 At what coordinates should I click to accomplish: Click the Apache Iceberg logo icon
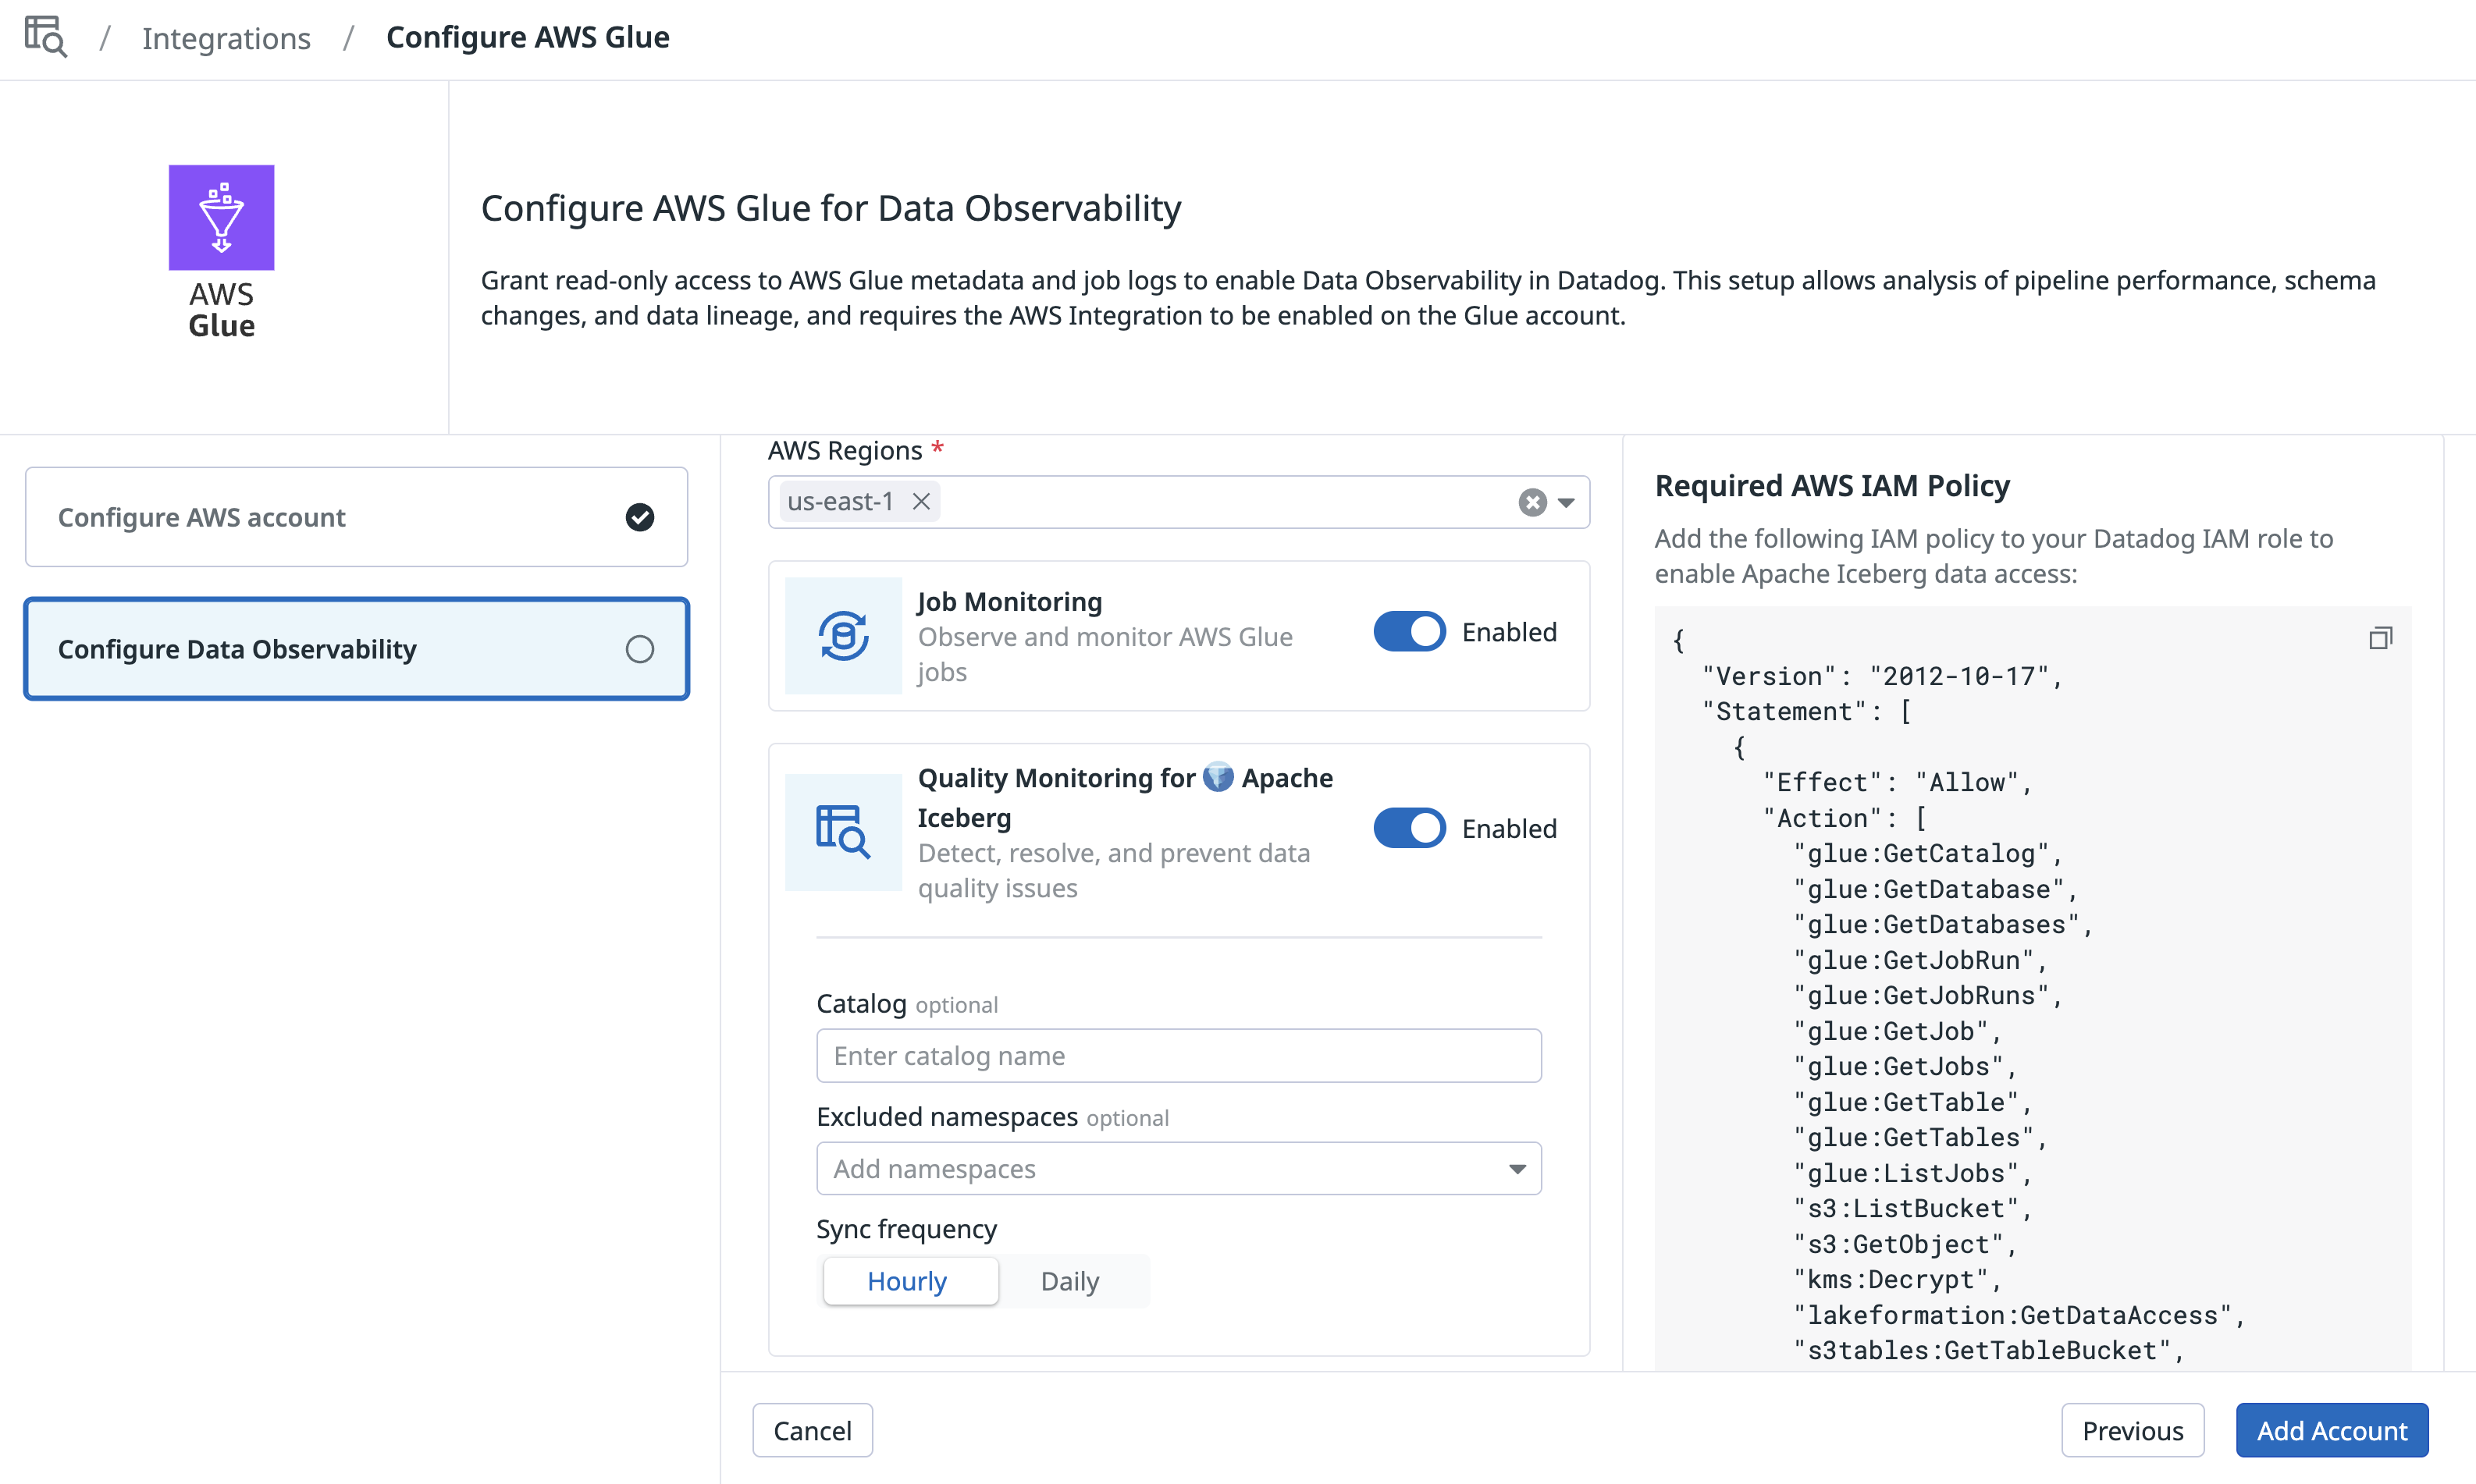coord(1218,777)
